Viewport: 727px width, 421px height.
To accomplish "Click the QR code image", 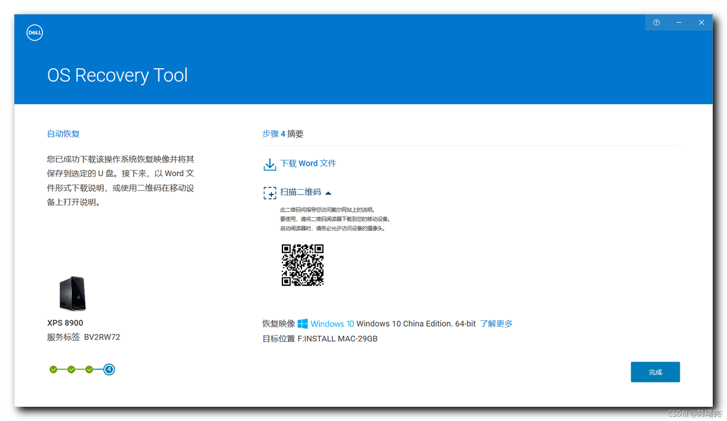I will (x=302, y=265).
